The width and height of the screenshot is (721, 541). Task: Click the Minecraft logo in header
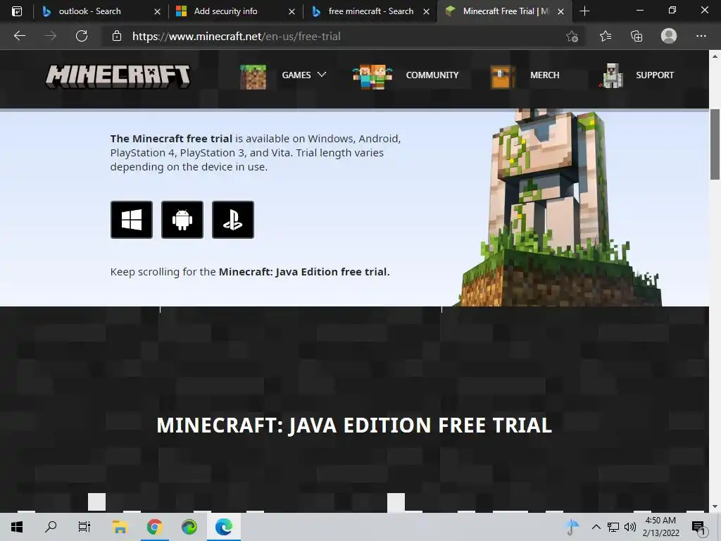pyautogui.click(x=118, y=76)
